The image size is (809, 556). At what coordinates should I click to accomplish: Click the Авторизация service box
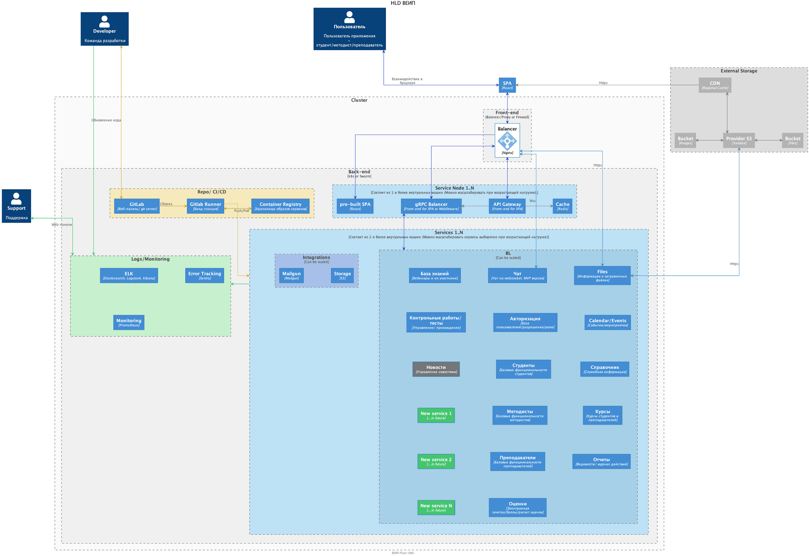(x=525, y=322)
